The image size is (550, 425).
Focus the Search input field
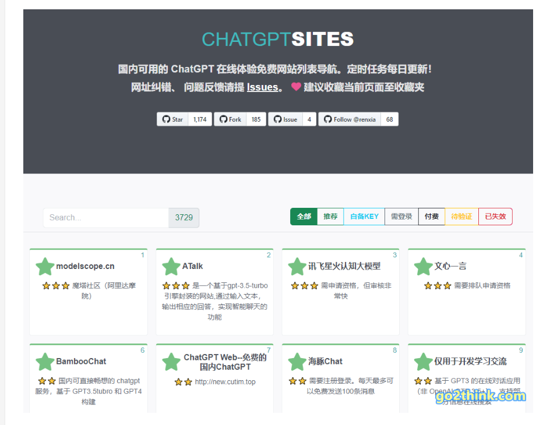pyautogui.click(x=106, y=218)
